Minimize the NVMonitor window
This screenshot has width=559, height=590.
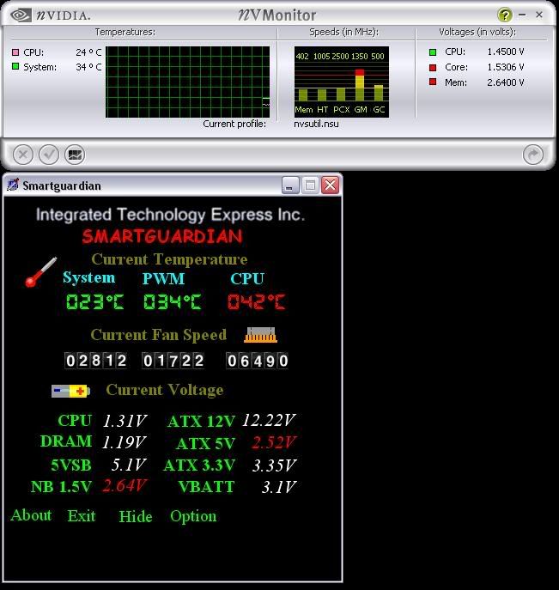522,15
